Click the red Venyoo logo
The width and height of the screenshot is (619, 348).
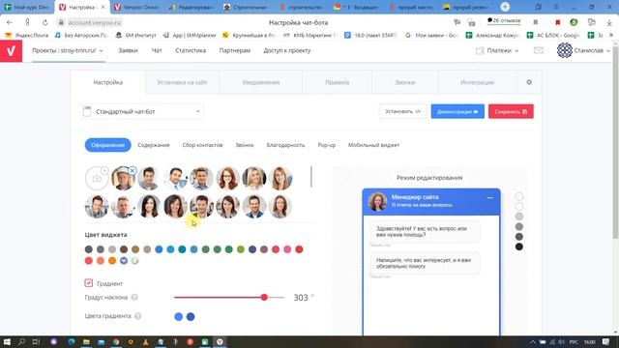pos(11,51)
